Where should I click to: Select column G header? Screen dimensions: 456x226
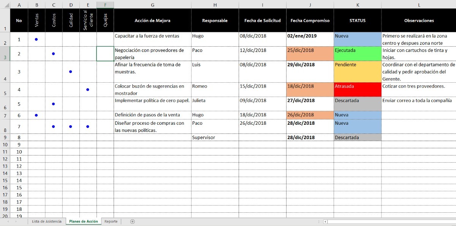152,5
